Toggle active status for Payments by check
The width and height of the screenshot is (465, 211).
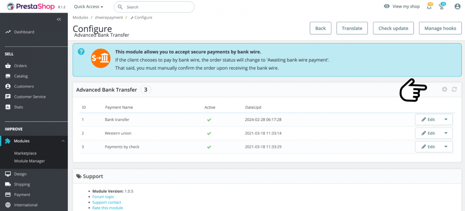click(x=209, y=147)
